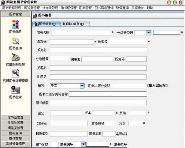Focus the 系列名 input field

[x=99, y=50]
